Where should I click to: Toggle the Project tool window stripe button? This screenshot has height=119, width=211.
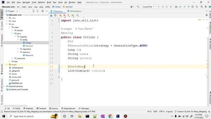point(2,14)
